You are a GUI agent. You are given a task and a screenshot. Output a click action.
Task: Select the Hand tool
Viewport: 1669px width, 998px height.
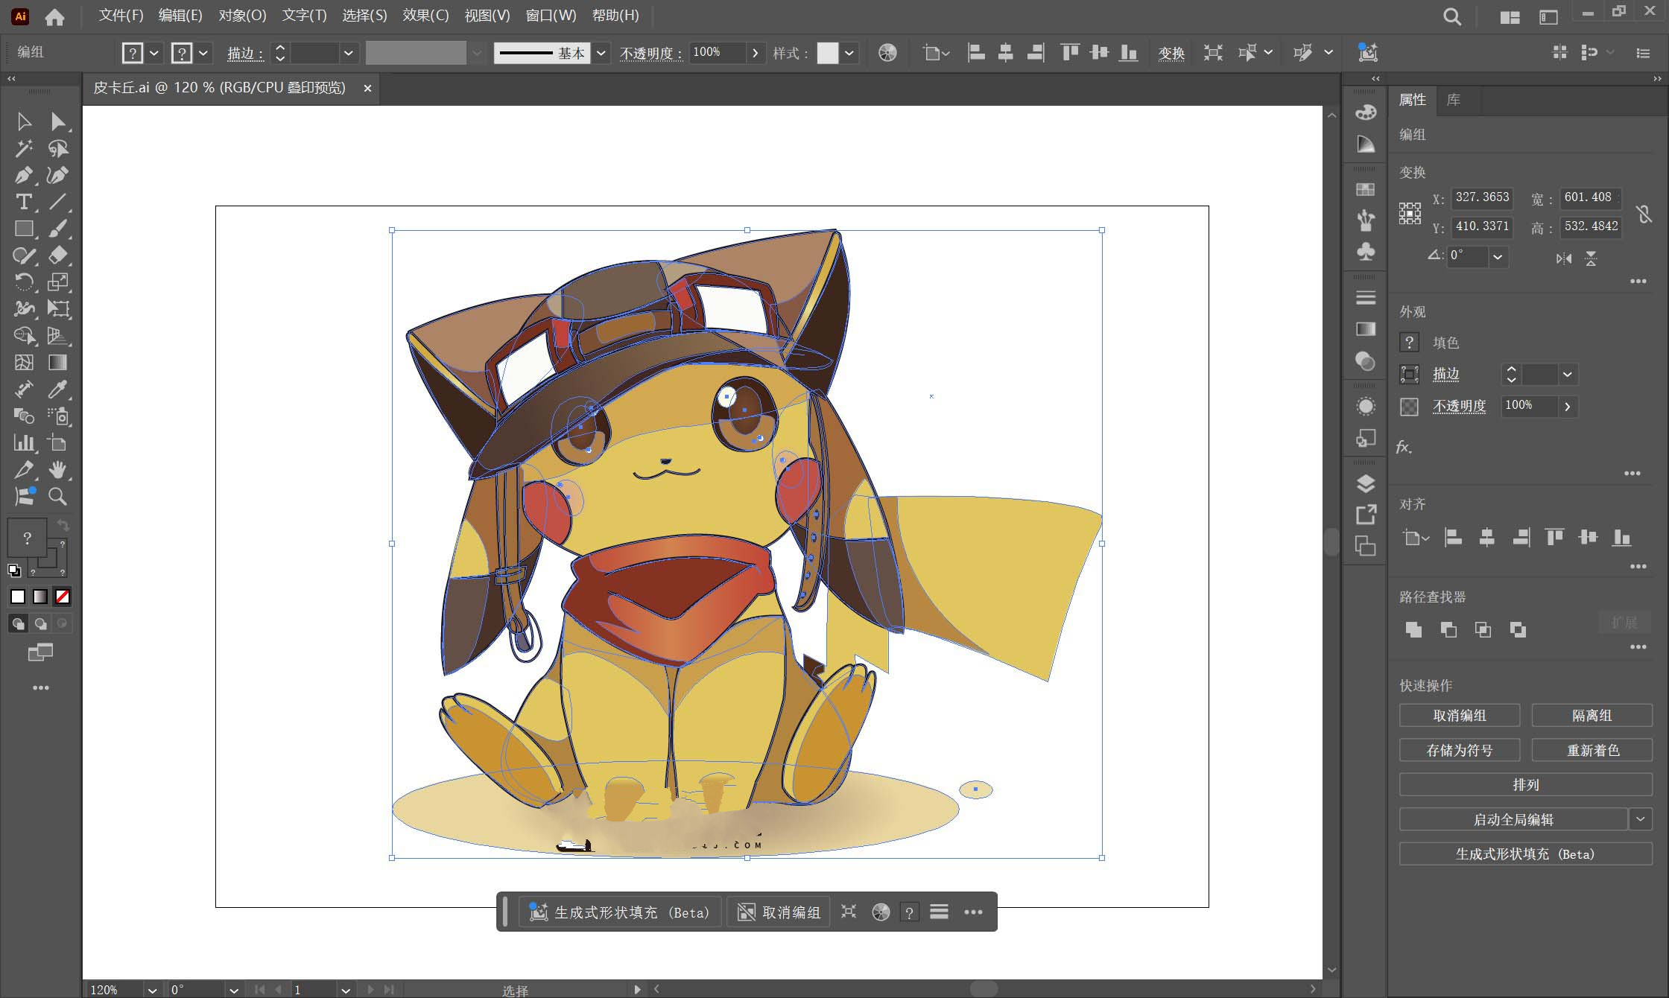tap(58, 470)
